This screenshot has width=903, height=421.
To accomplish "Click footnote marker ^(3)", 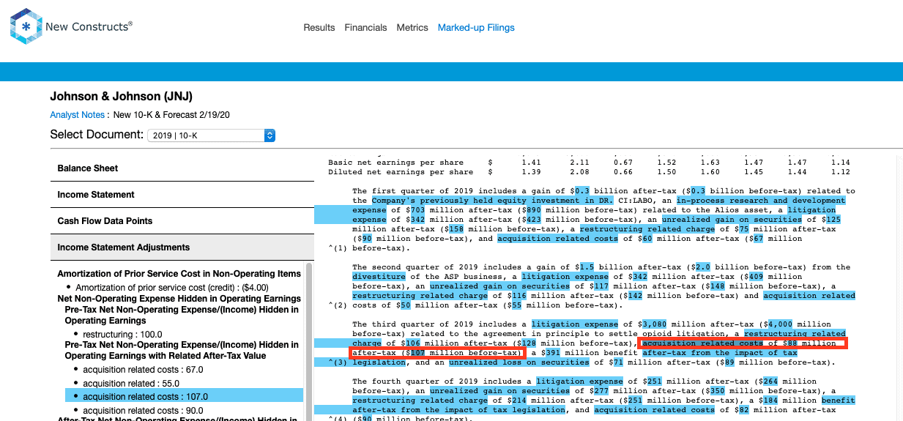I will tap(338, 362).
